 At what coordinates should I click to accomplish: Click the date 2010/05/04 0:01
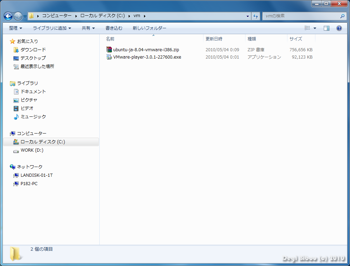coord(222,57)
